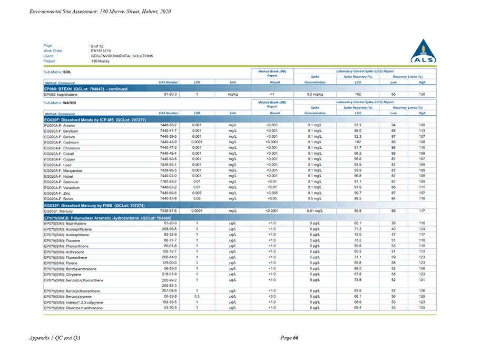This screenshot has height=354, width=501.
Task: Click row label 'EG020A-F: Boron'
Action: [58, 199]
